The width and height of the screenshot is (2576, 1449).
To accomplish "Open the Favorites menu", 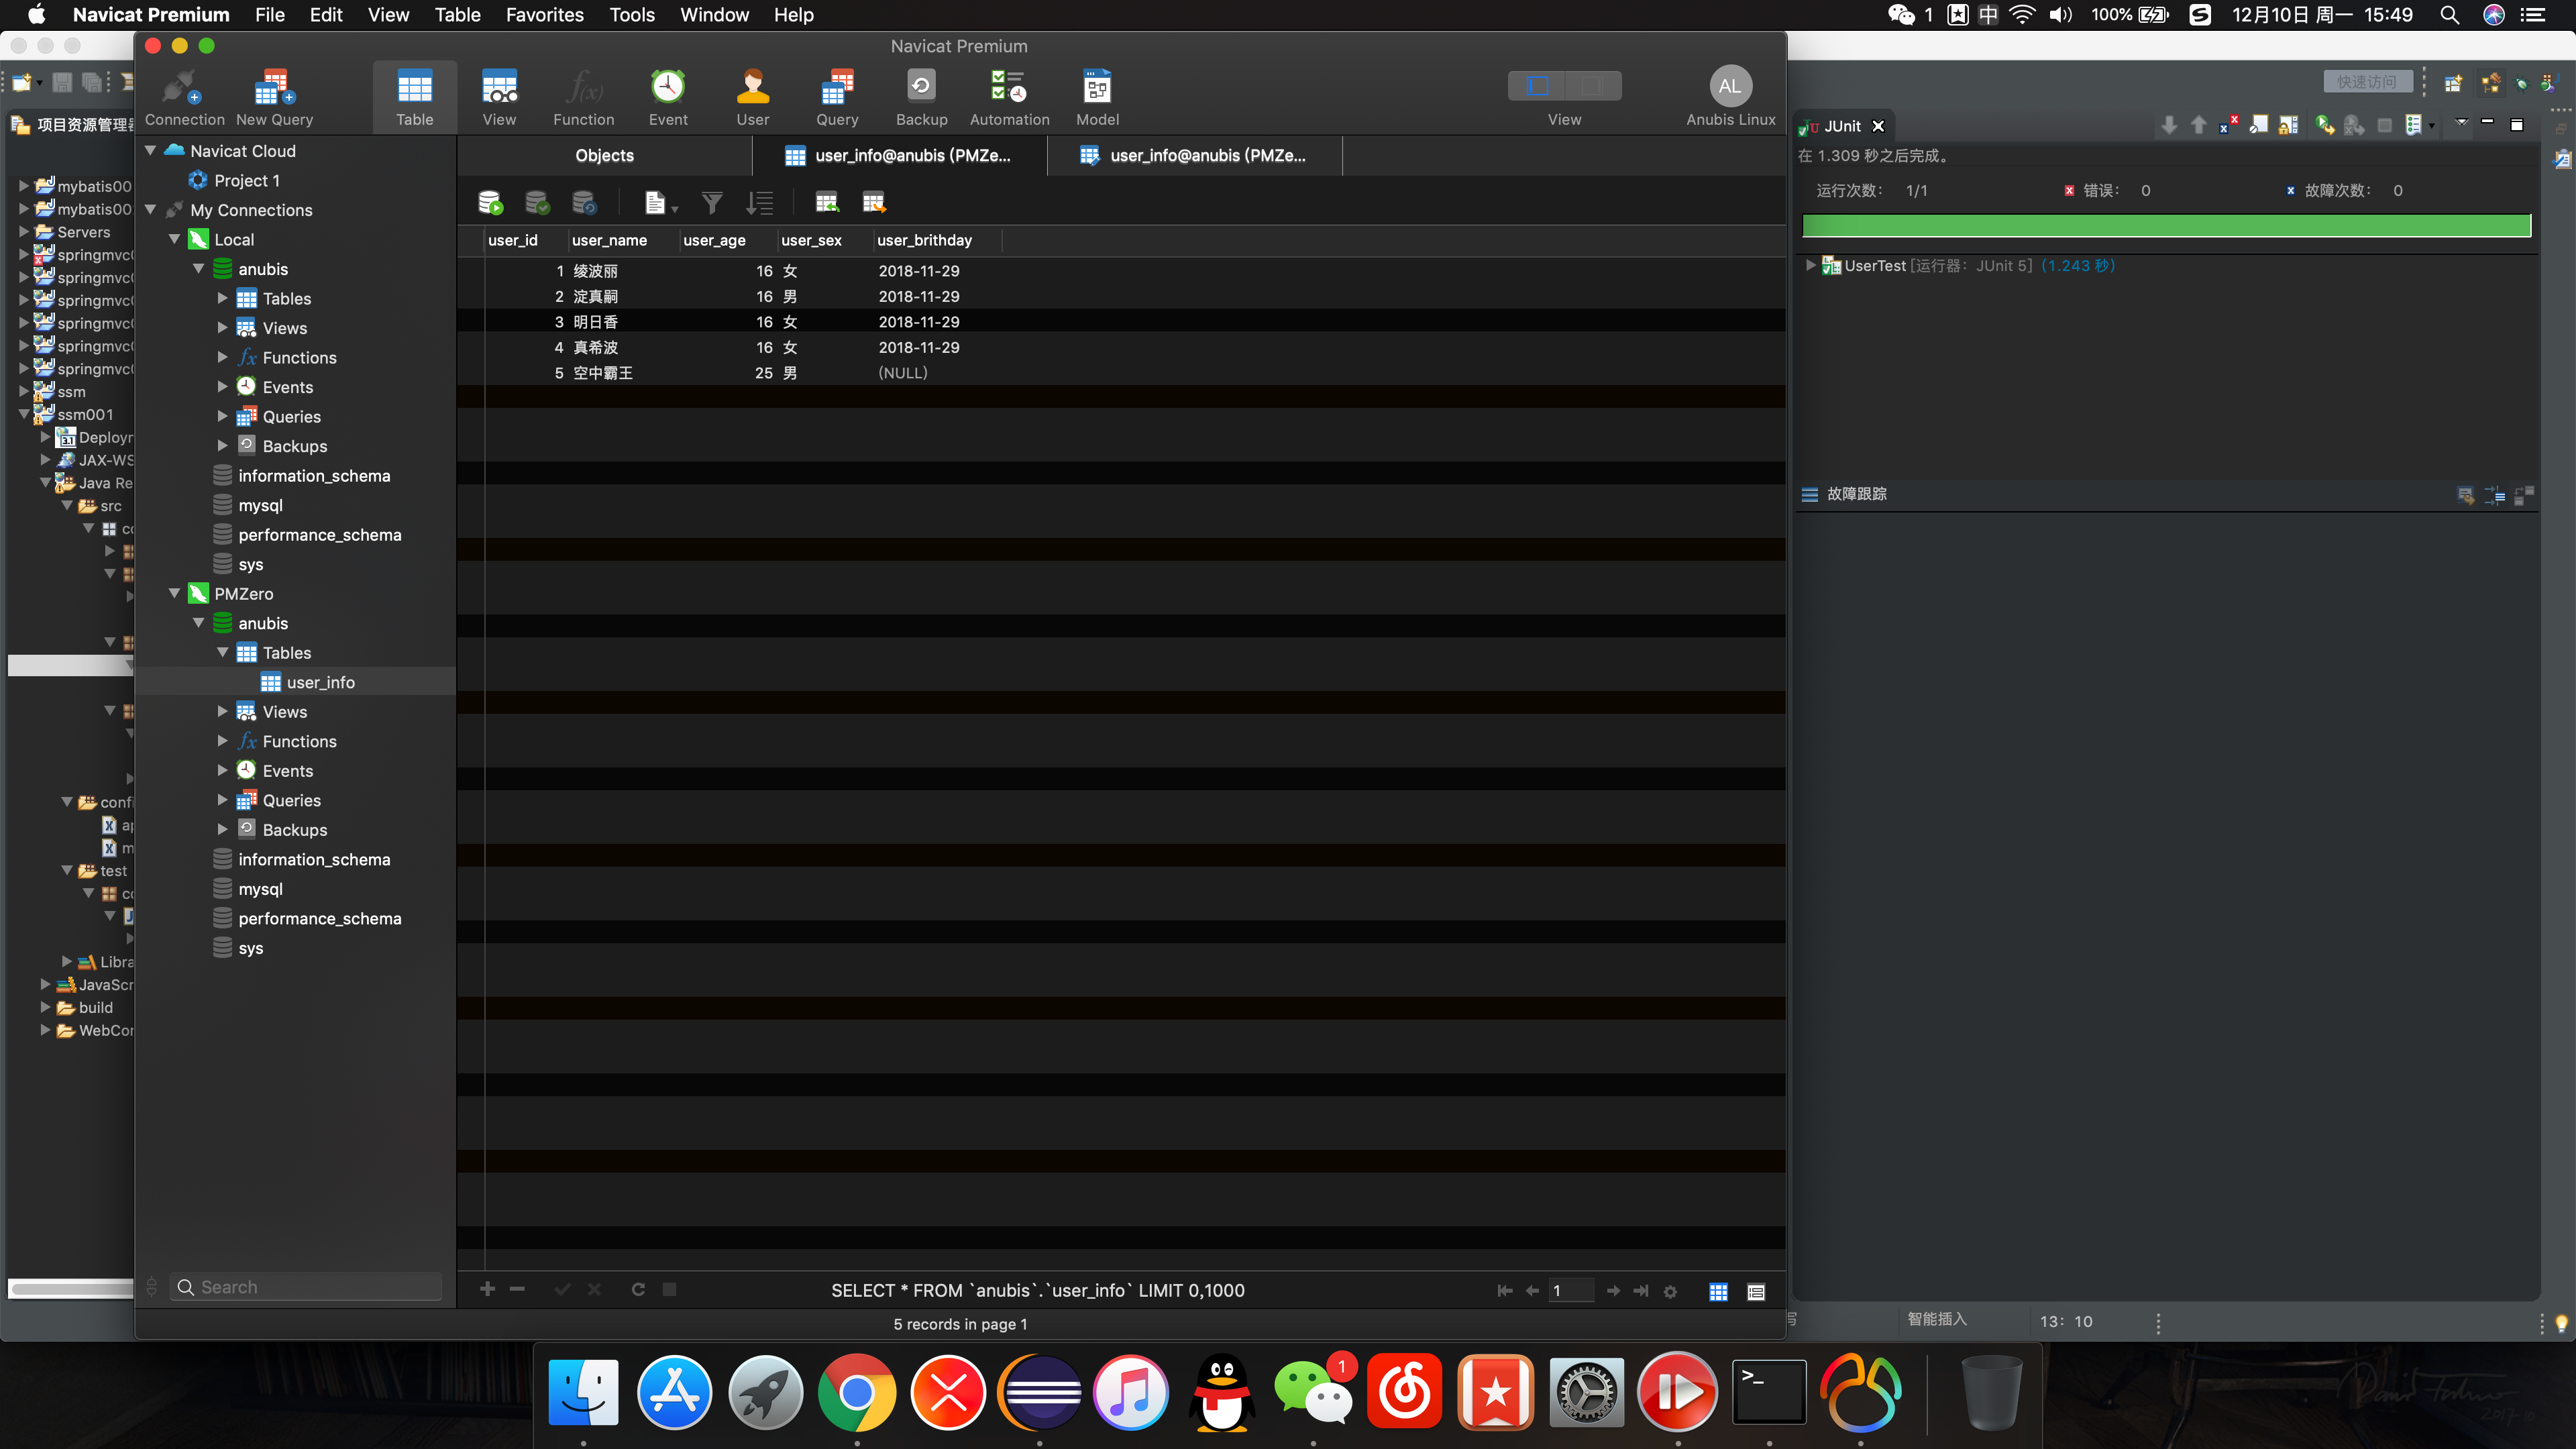I will pos(544,15).
